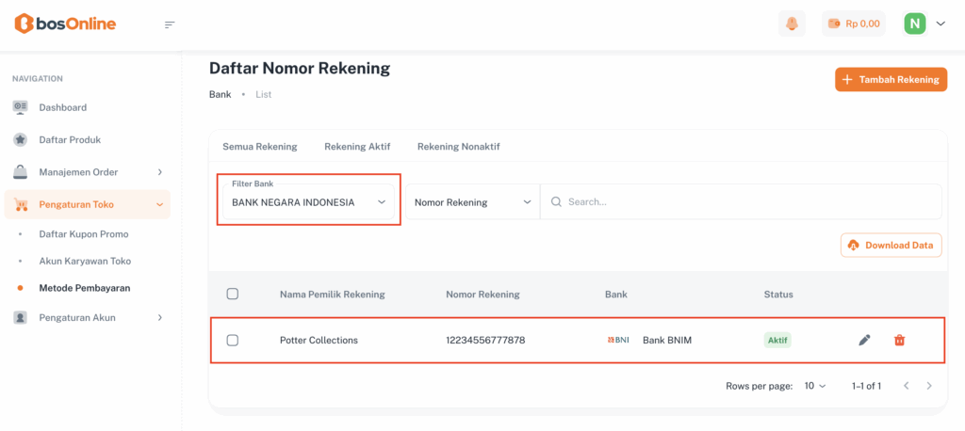Click the notification bell icon

(792, 24)
